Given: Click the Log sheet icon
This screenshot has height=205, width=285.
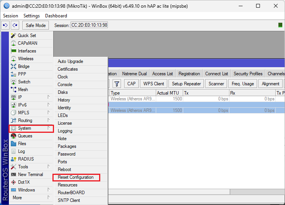Looking at the screenshot, I should (13, 151).
